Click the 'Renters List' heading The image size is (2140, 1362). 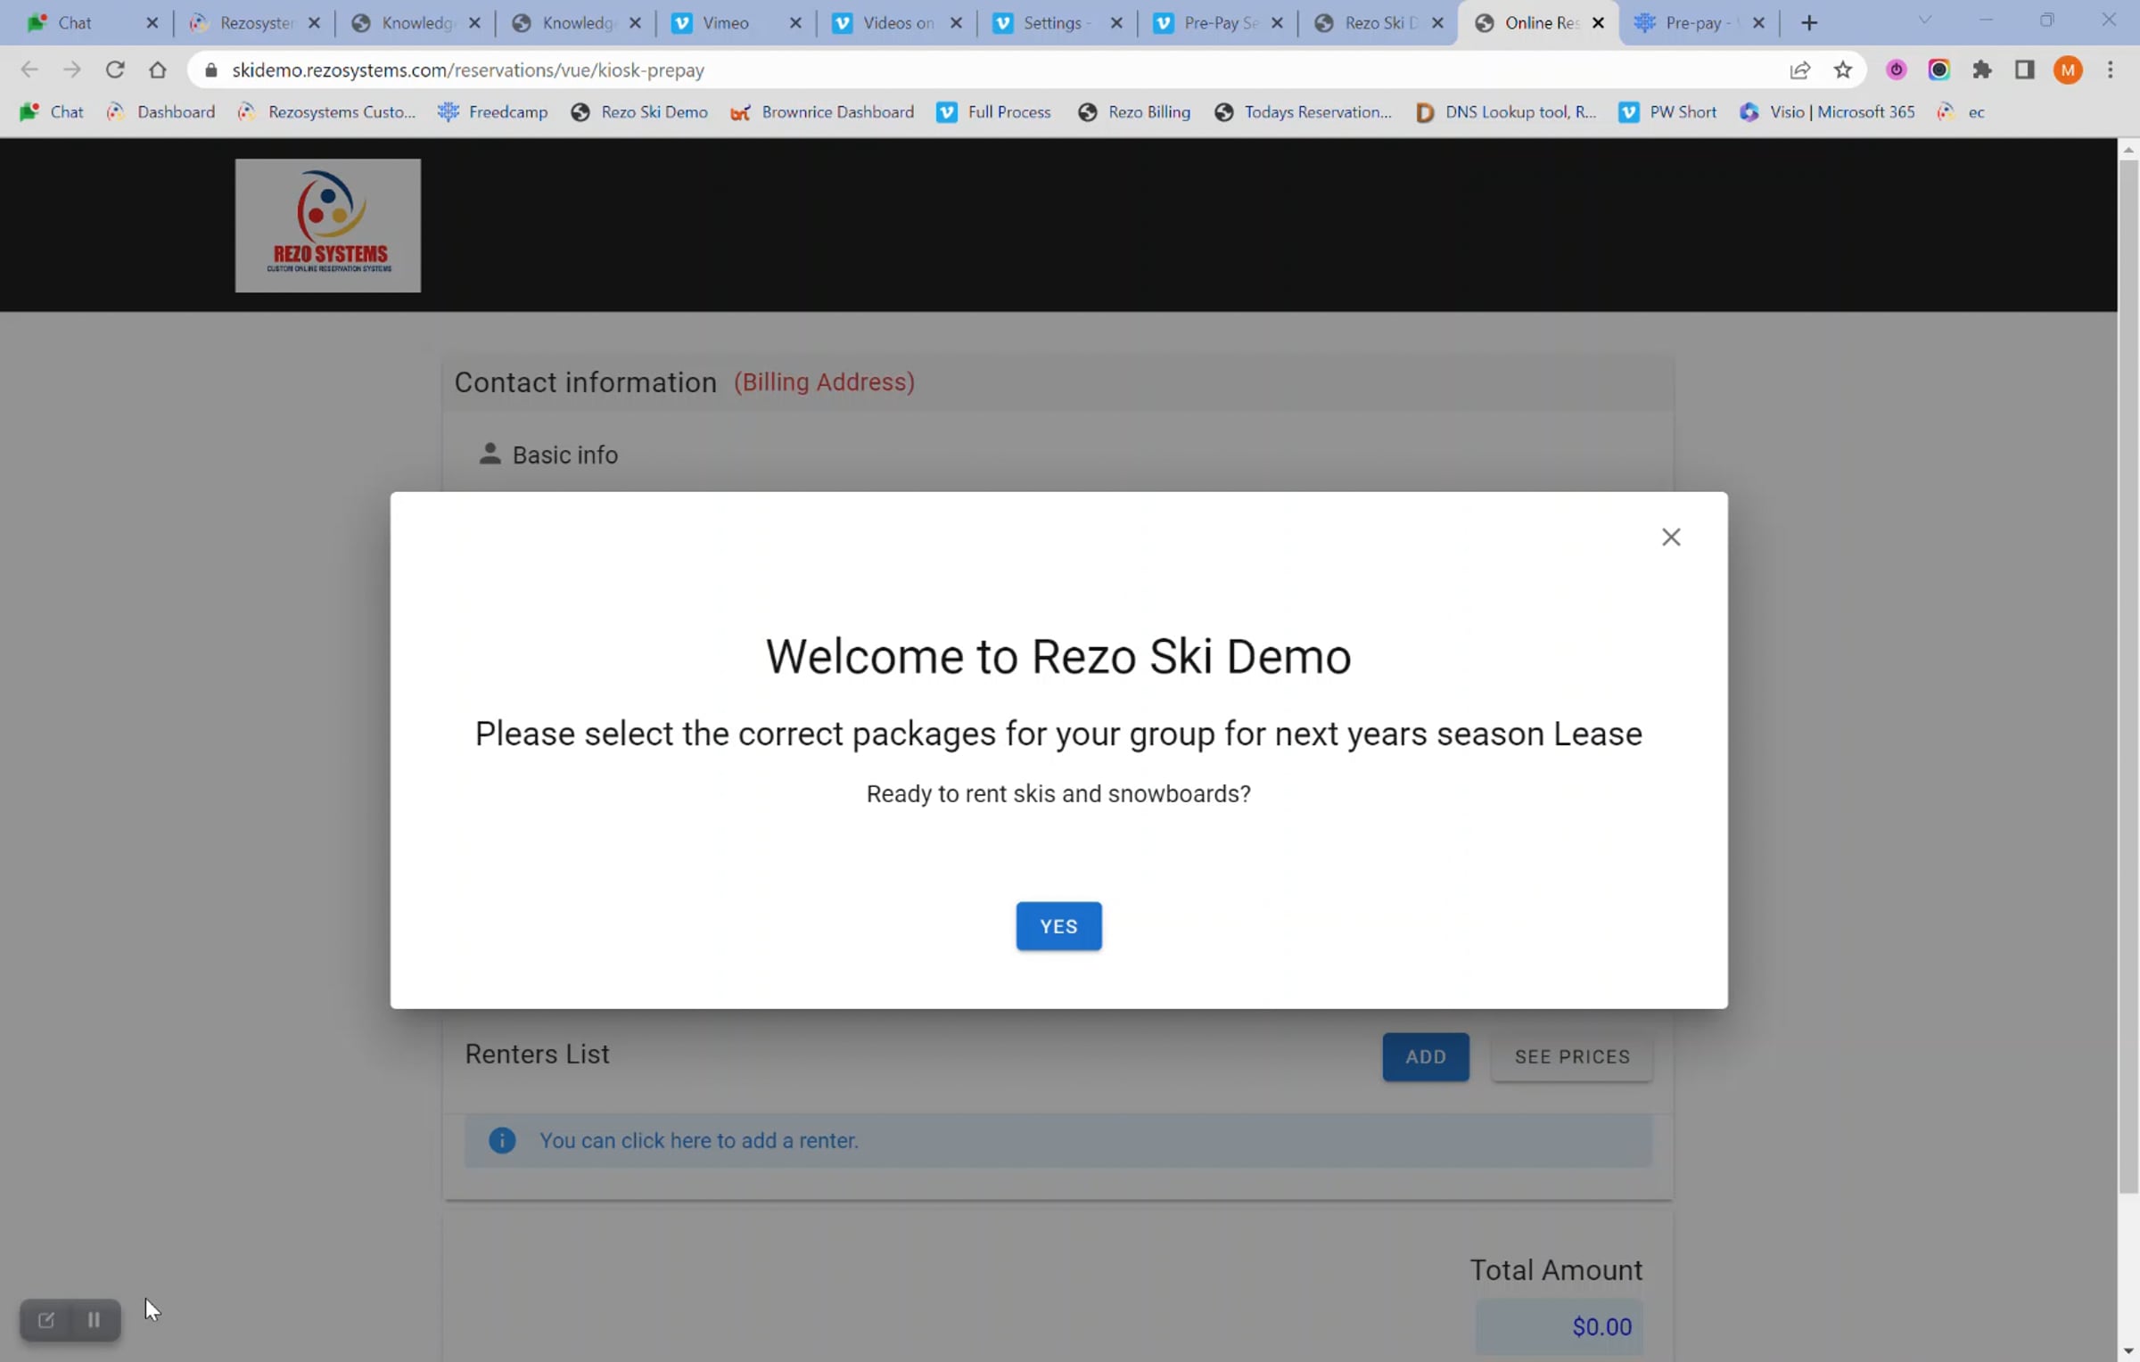(x=537, y=1054)
